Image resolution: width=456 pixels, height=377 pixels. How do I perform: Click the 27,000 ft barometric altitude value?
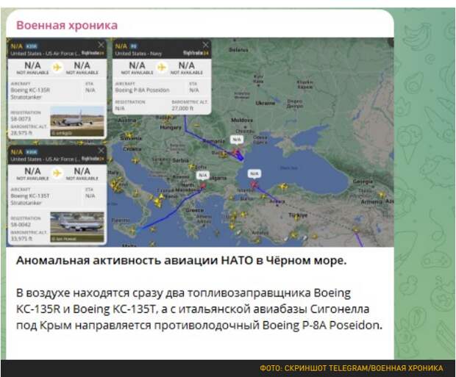pyautogui.click(x=182, y=108)
